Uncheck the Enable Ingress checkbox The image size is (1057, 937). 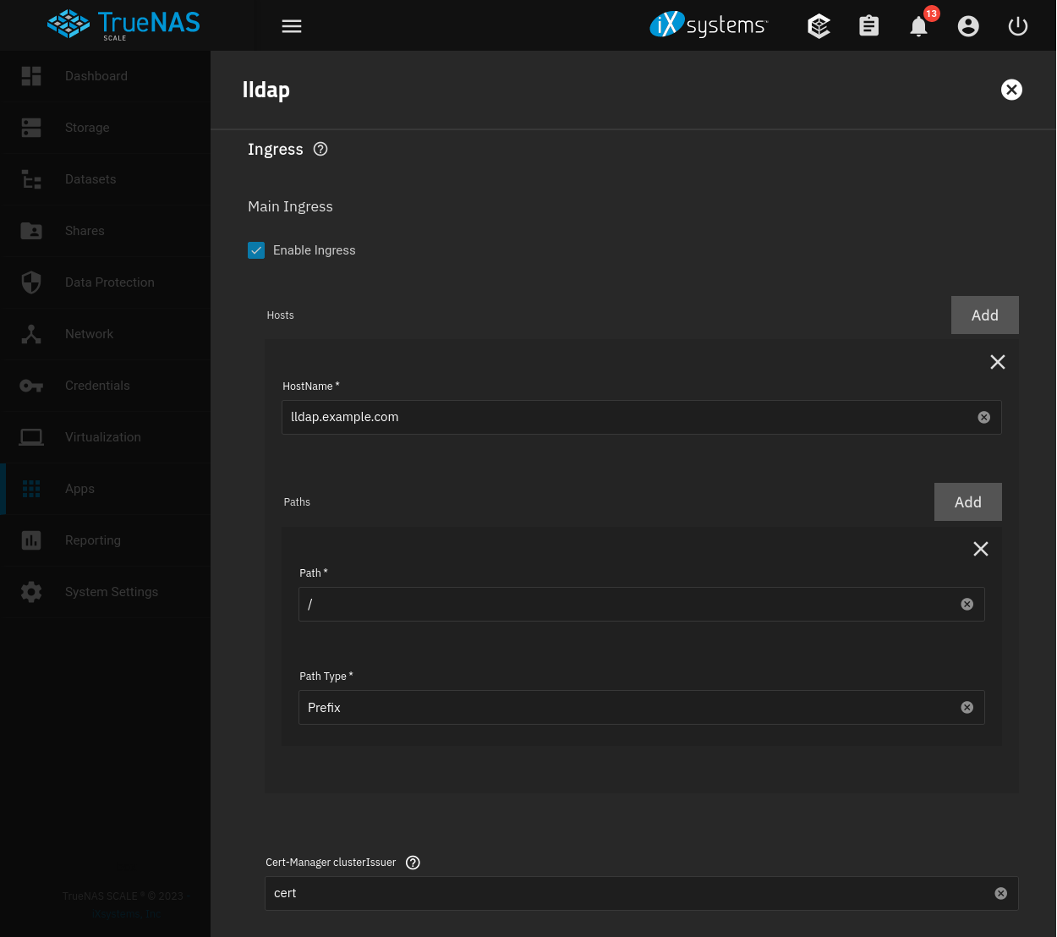pos(256,250)
